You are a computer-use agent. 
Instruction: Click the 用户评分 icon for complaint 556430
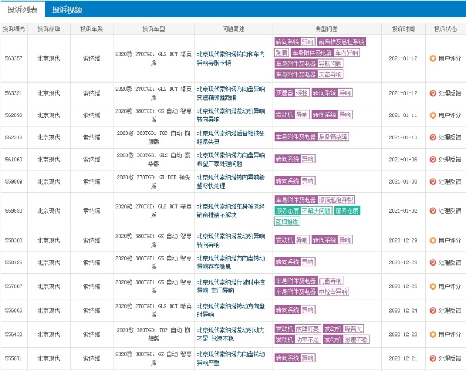coord(433,334)
